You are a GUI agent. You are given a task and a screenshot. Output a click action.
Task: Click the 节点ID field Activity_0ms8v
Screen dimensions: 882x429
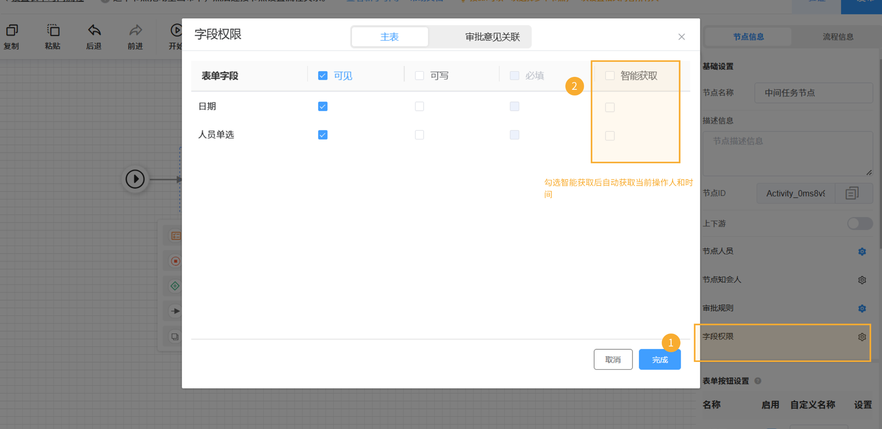pyautogui.click(x=796, y=193)
